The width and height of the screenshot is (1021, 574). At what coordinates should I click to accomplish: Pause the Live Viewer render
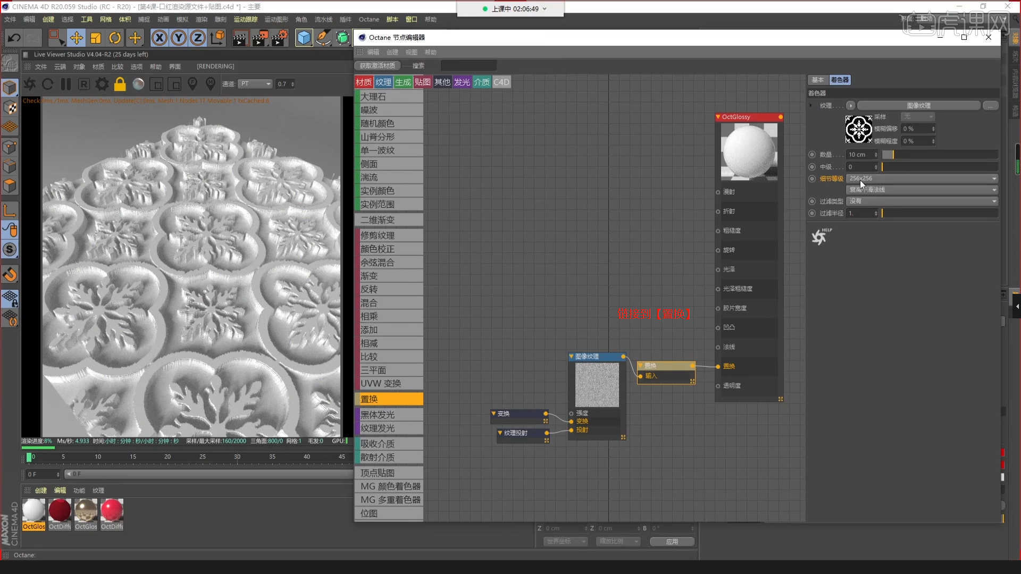(66, 84)
